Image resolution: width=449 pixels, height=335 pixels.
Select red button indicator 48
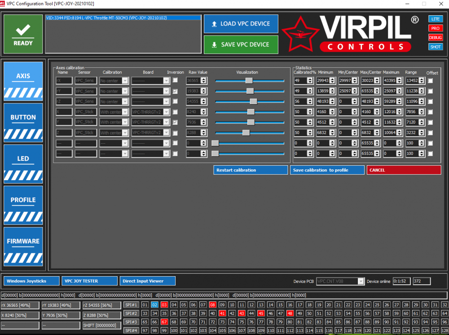click(290, 313)
